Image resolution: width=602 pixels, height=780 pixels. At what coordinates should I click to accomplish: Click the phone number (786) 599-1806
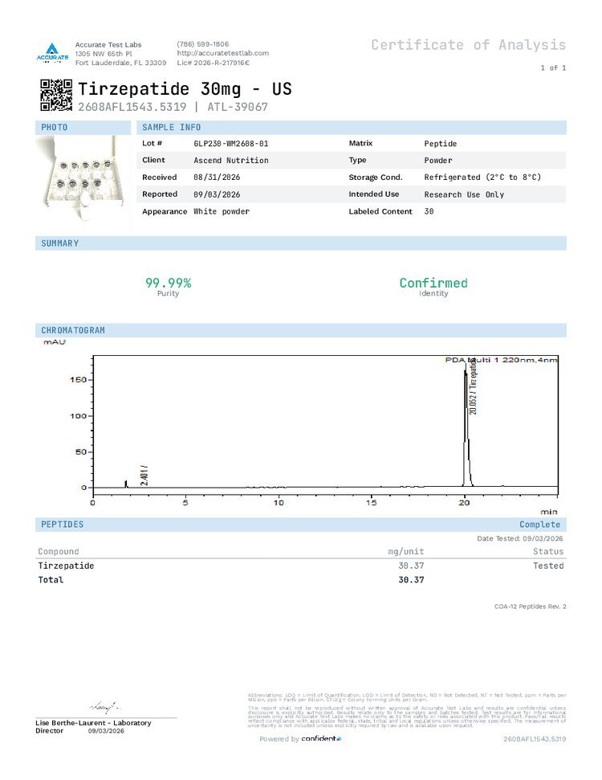(203, 44)
